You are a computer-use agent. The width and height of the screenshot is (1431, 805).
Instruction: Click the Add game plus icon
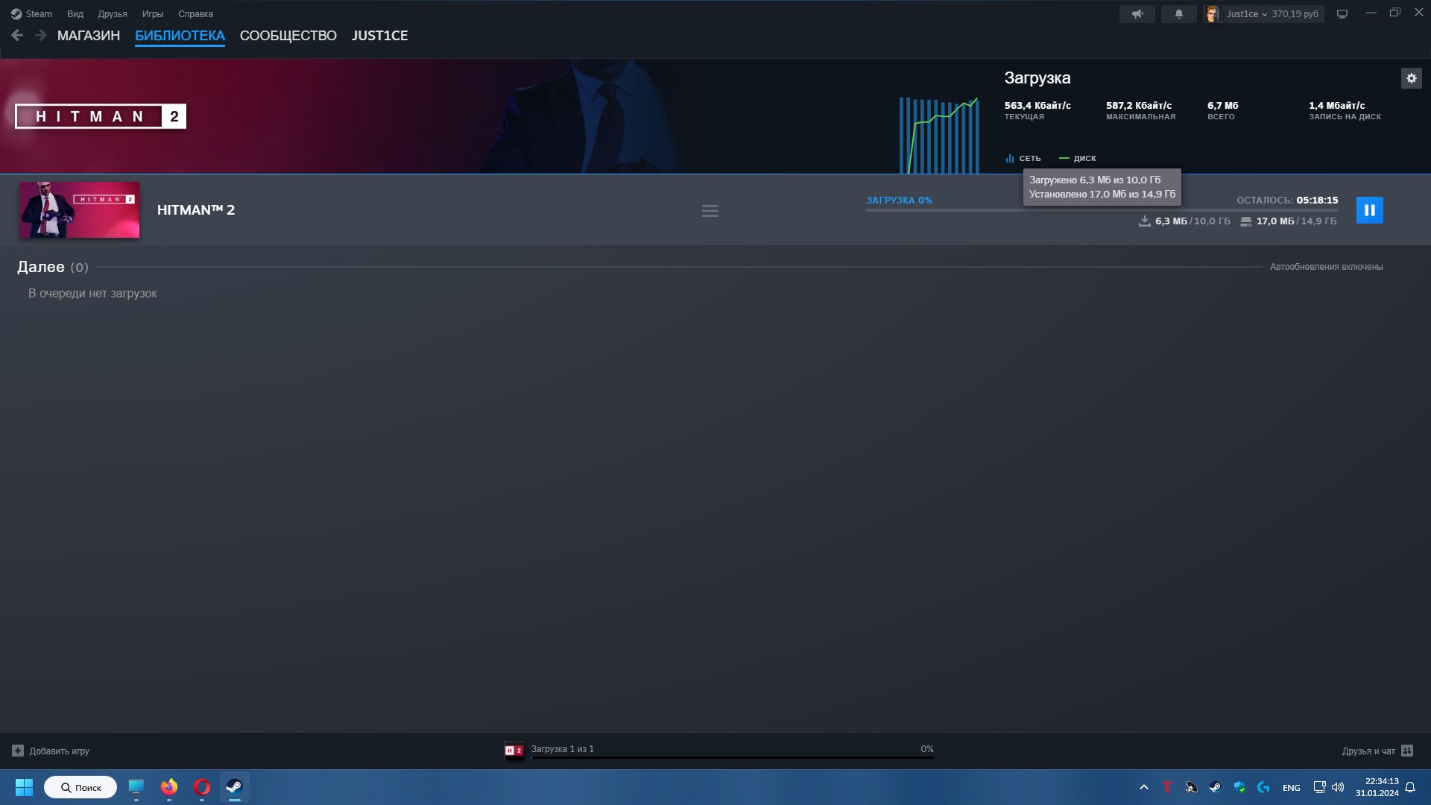point(18,751)
